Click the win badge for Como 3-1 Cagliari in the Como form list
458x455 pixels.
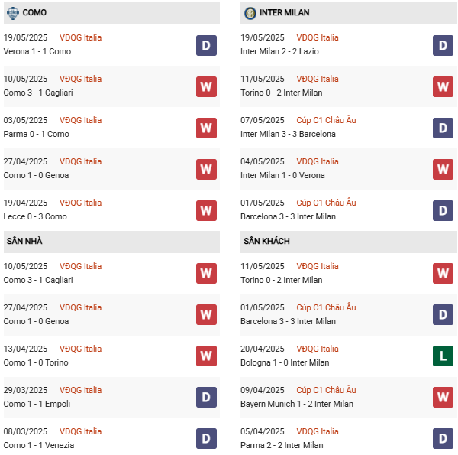click(206, 86)
